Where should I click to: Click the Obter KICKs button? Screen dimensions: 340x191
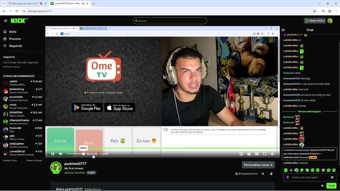tap(315, 21)
